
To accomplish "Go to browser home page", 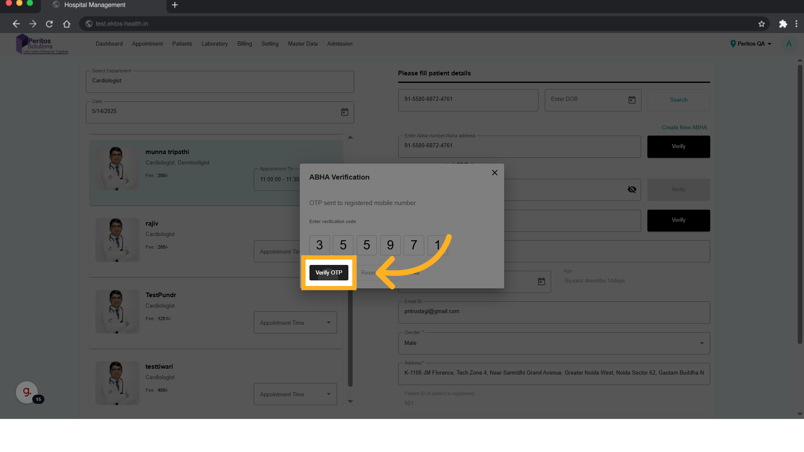I will (x=67, y=24).
